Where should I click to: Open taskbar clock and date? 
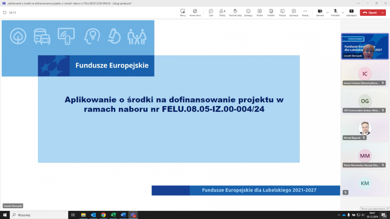(372, 215)
